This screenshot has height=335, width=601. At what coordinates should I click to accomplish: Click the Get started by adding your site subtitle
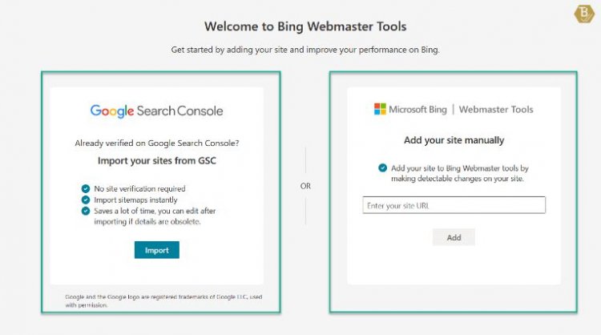305,50
